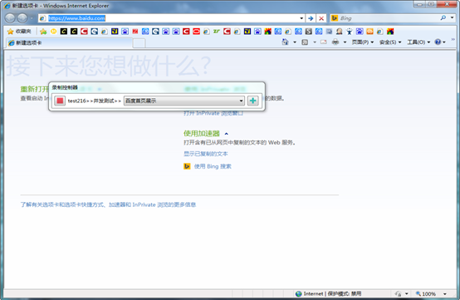This screenshot has height=300, width=460.
Task: Click the 打开 InPrivate 浏览窗口 link
Action: [213, 113]
